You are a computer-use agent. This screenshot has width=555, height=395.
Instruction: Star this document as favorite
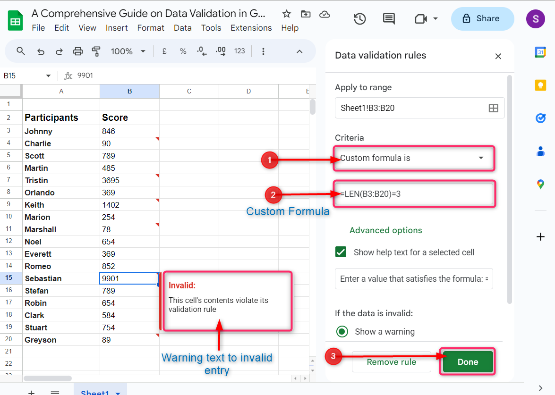click(286, 14)
